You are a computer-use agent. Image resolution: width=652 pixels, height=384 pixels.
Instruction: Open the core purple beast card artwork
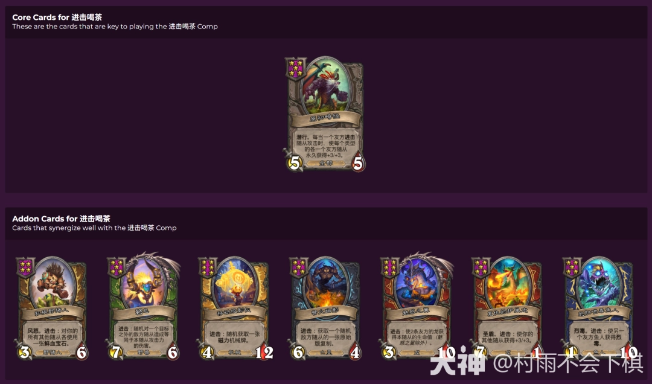click(x=325, y=86)
